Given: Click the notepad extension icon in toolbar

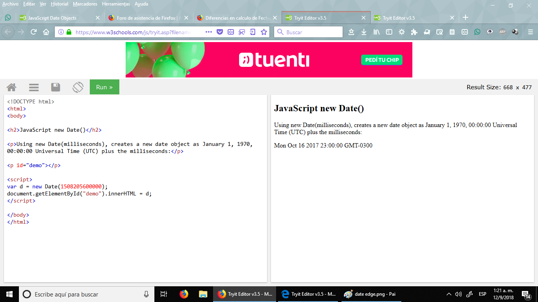Looking at the screenshot, I should [452, 32].
